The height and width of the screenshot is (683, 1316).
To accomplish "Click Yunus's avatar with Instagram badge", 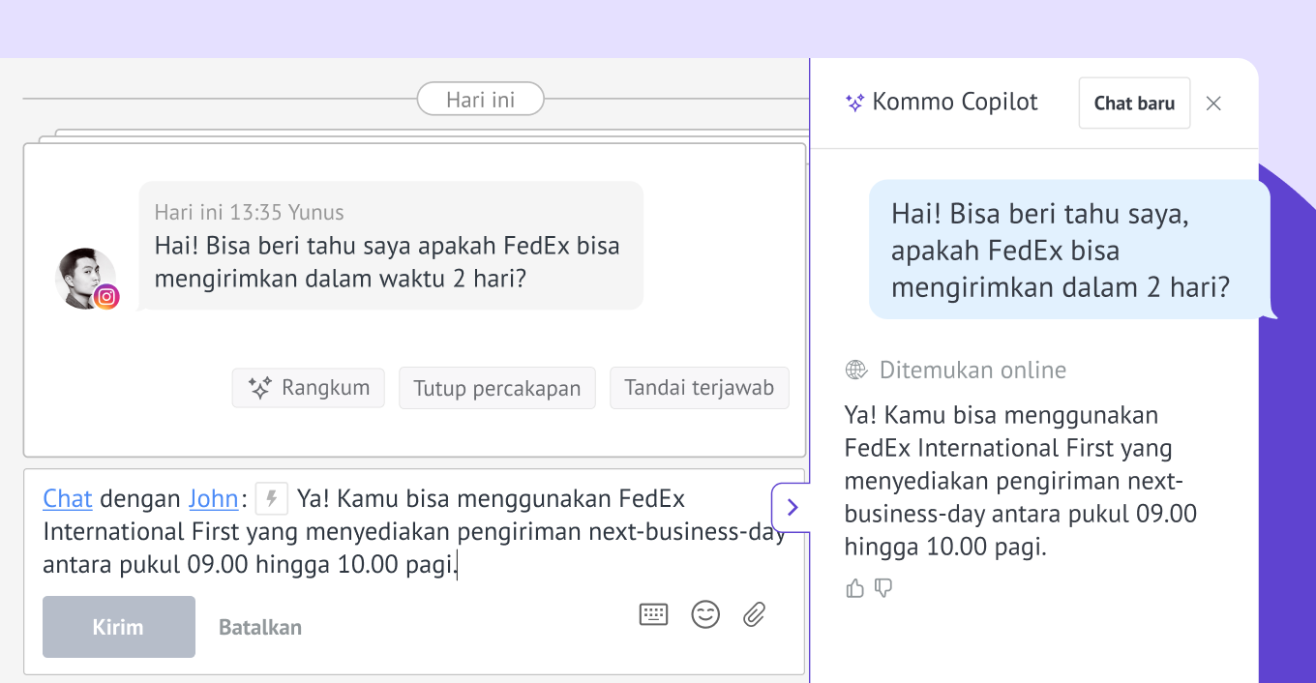I will (86, 279).
